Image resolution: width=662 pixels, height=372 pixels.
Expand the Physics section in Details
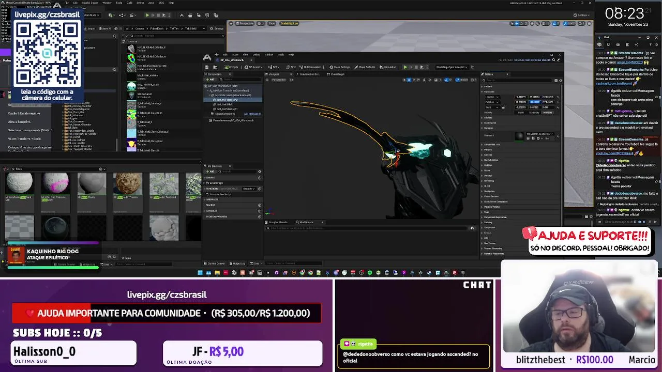point(483,149)
